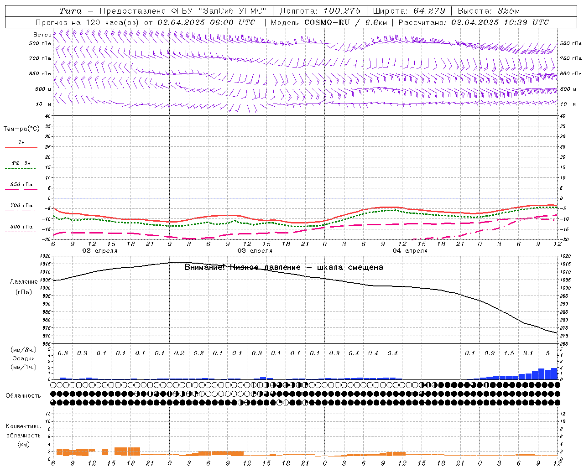This screenshot has height=467, width=584.
Task: Click the "Давление" pressure panel label
Action: (24, 282)
